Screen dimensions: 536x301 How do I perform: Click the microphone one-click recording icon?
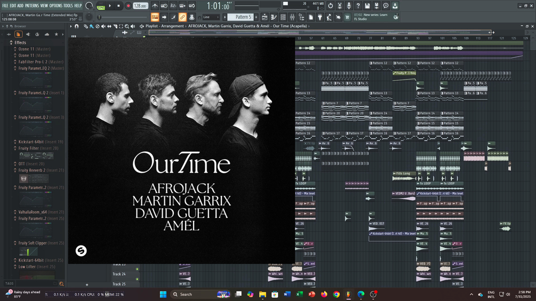pos(349,6)
